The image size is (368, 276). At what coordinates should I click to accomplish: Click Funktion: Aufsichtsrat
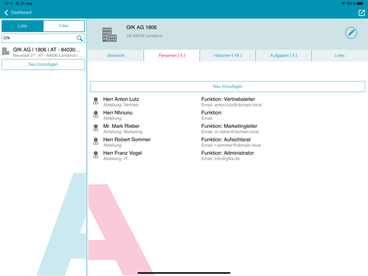[226, 139]
